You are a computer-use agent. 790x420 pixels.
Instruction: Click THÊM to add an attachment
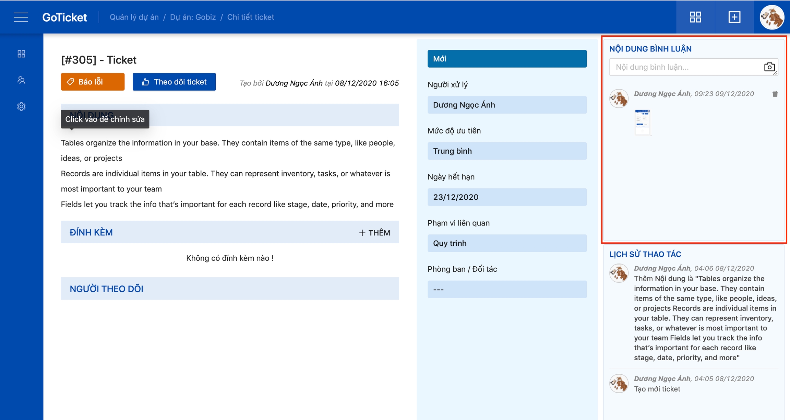(374, 233)
